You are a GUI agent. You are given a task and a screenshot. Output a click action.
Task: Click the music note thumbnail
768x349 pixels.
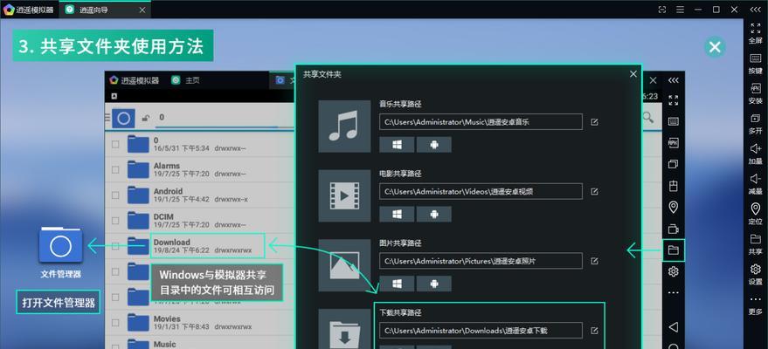pyautogui.click(x=344, y=127)
